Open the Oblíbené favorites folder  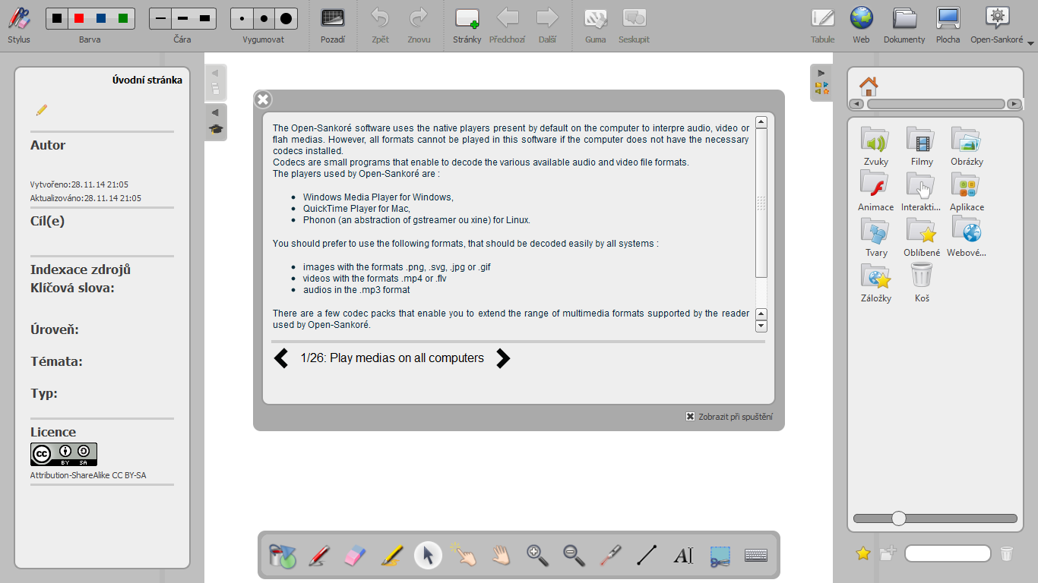point(922,238)
